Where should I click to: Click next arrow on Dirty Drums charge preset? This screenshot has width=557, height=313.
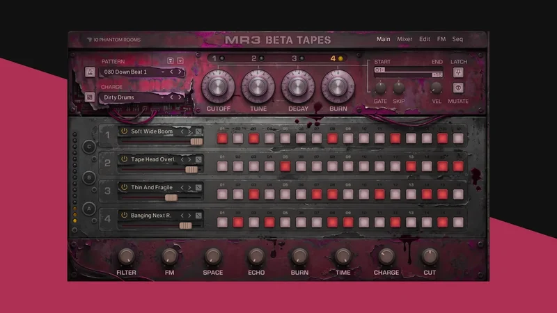click(x=180, y=97)
